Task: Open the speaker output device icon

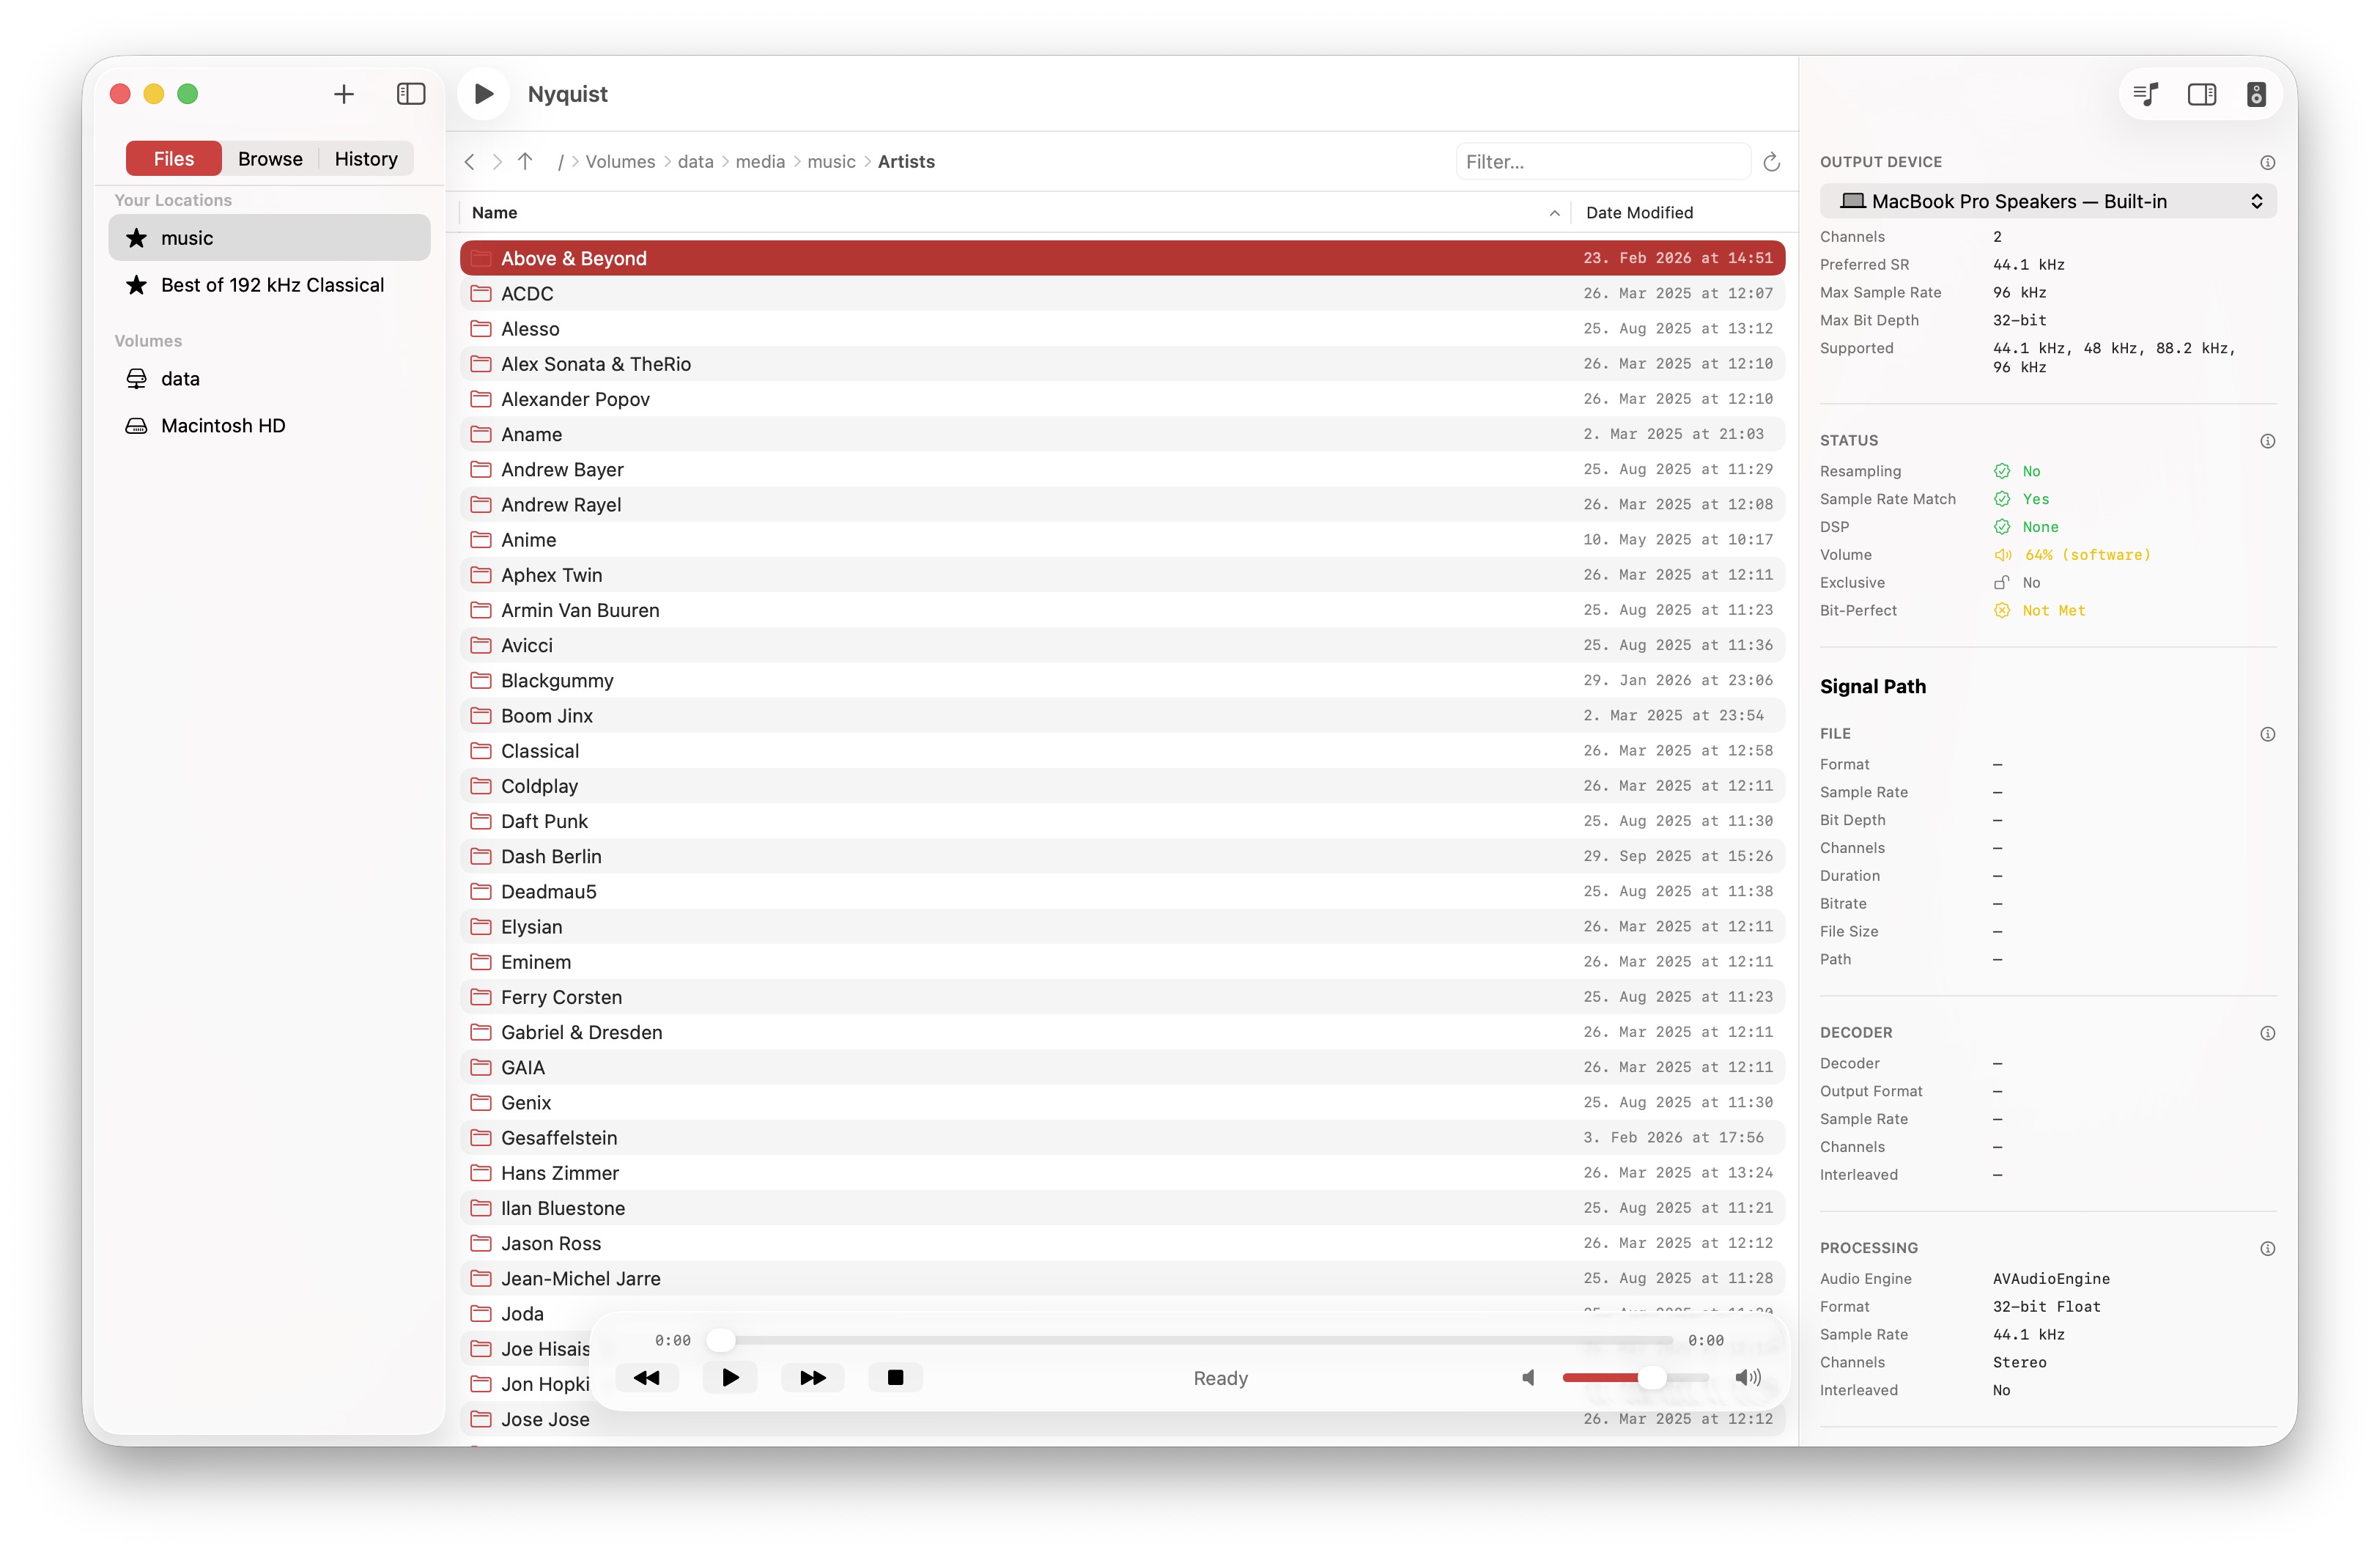Action: click(2256, 94)
